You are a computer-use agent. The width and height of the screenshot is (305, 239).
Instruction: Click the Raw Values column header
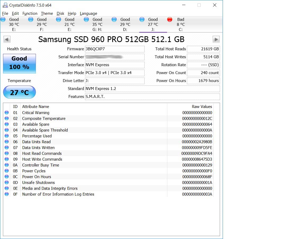point(190,107)
